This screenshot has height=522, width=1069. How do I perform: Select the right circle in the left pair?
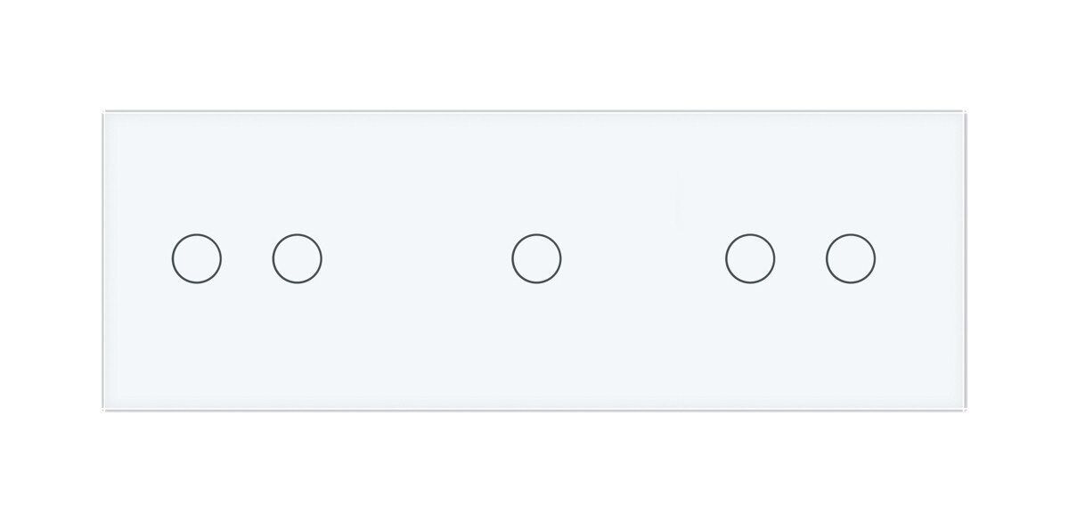[297, 259]
